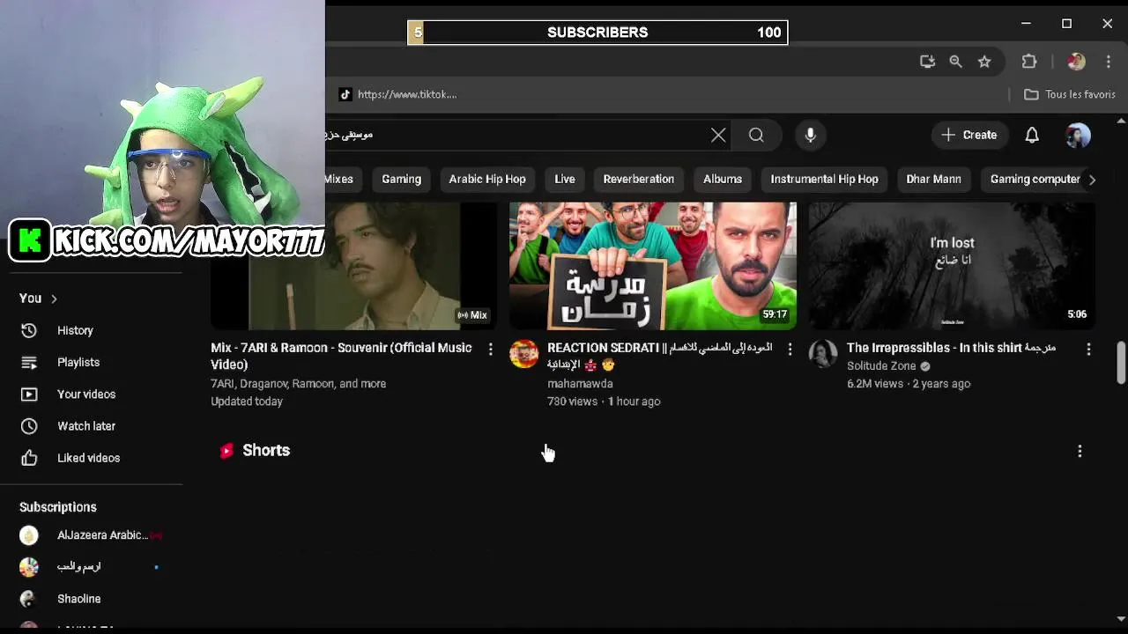Screen dimensions: 1128x634
Task: Open browser zoom magnifier icon
Action: point(955,62)
